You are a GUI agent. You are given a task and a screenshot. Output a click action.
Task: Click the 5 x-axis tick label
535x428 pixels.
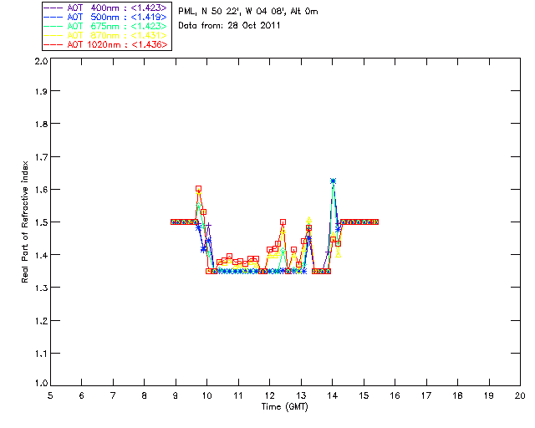click(50, 395)
